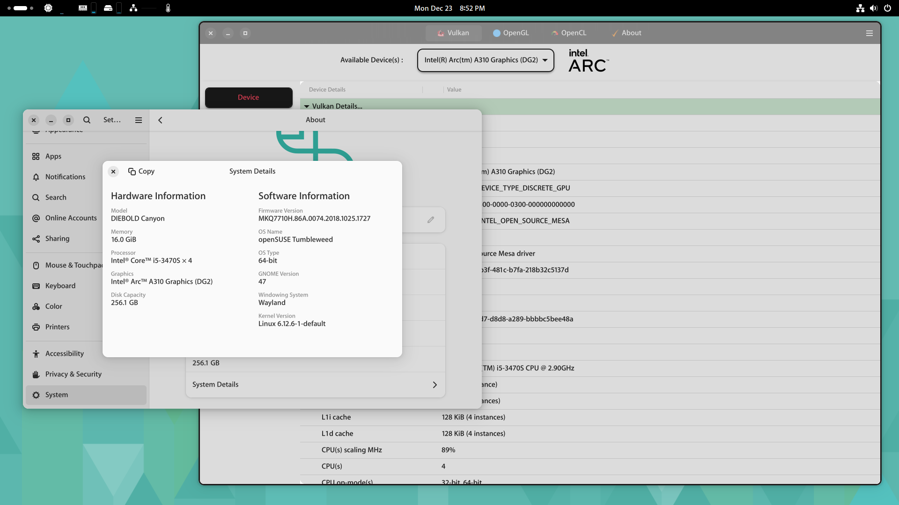Click the Copy icon in System Details
Screen dimensions: 899x505
[132, 172]
